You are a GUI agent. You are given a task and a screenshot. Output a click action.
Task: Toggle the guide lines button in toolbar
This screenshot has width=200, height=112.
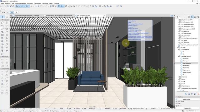(17, 6)
